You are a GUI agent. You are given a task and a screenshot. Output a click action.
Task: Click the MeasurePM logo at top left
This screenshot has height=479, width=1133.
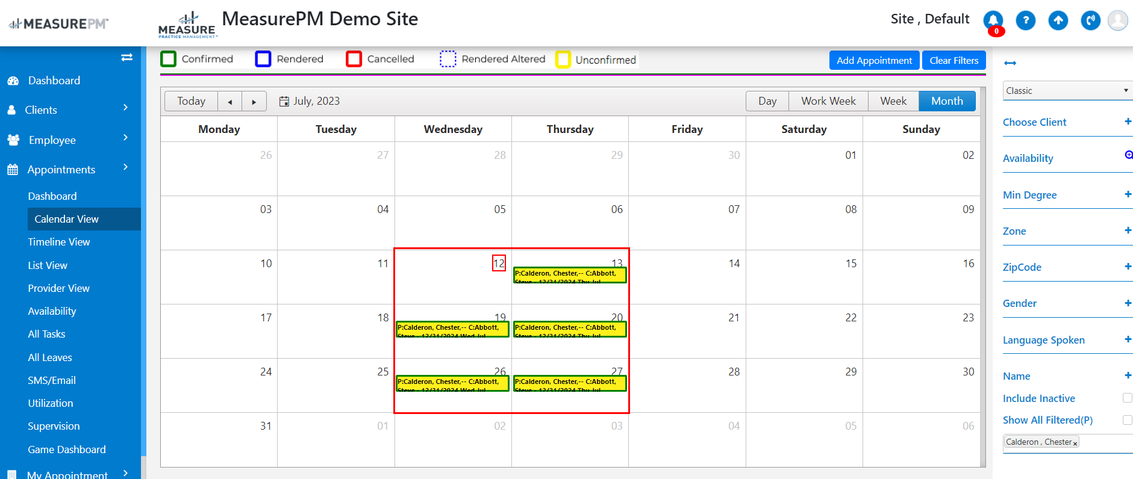tap(58, 23)
